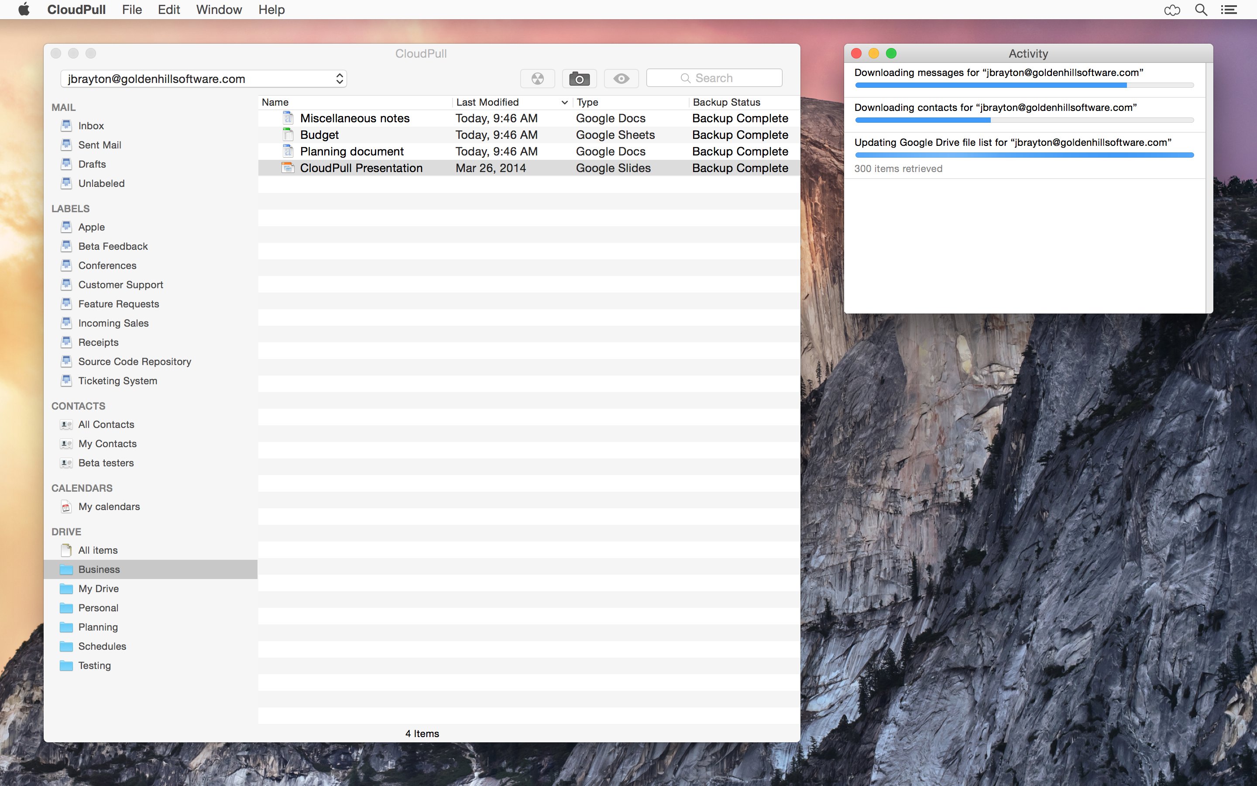This screenshot has height=786, width=1257.
Task: Open Notification Center from the menu bar
Action: (1229, 10)
